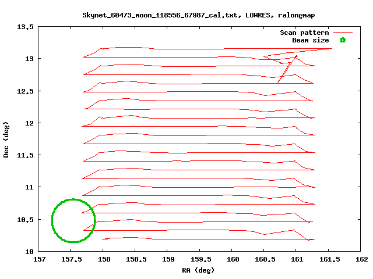Click the x-axis tick label 158.5
This screenshot has height=279, width=373.
pyautogui.click(x=136, y=259)
